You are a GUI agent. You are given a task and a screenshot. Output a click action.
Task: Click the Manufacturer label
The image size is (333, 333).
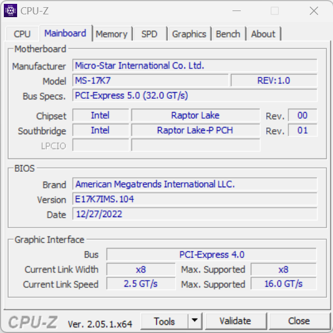coord(39,66)
